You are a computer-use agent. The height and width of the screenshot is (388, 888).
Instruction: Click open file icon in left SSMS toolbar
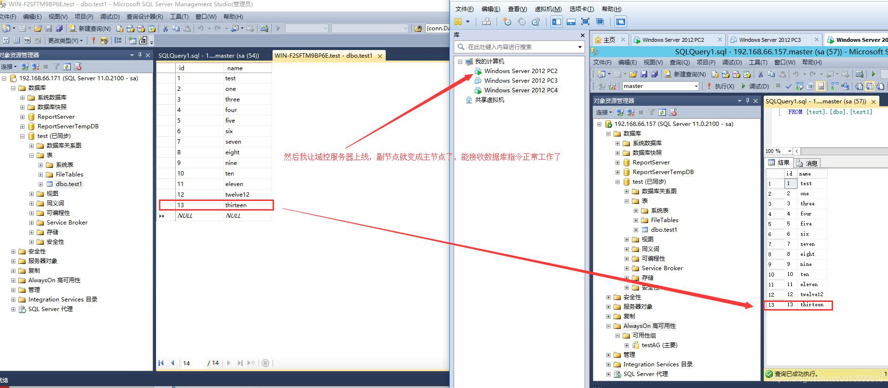tap(38, 28)
